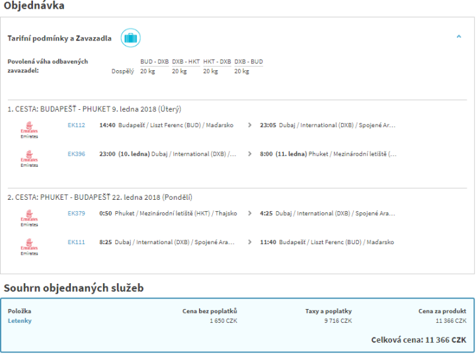Select the HKT - DXB baggage column header
Screen dimensions: 476x354
(x=217, y=62)
